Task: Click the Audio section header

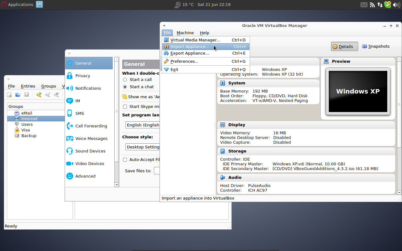Action: click(x=306, y=178)
